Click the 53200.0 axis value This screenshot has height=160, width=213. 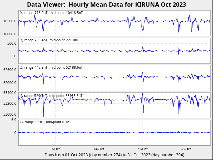coord(9,103)
